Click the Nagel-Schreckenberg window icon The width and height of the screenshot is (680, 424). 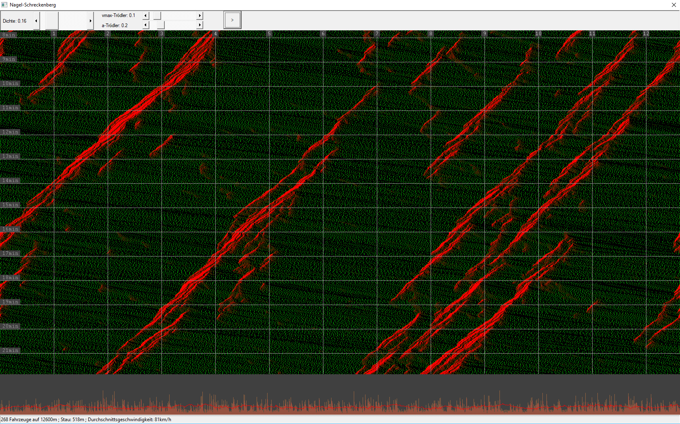pyautogui.click(x=4, y=5)
